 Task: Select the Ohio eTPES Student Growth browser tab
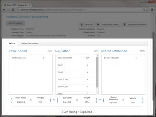tap(17, 5)
